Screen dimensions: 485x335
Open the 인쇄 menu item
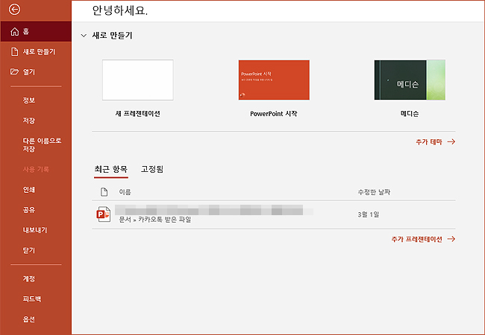pyautogui.click(x=29, y=190)
